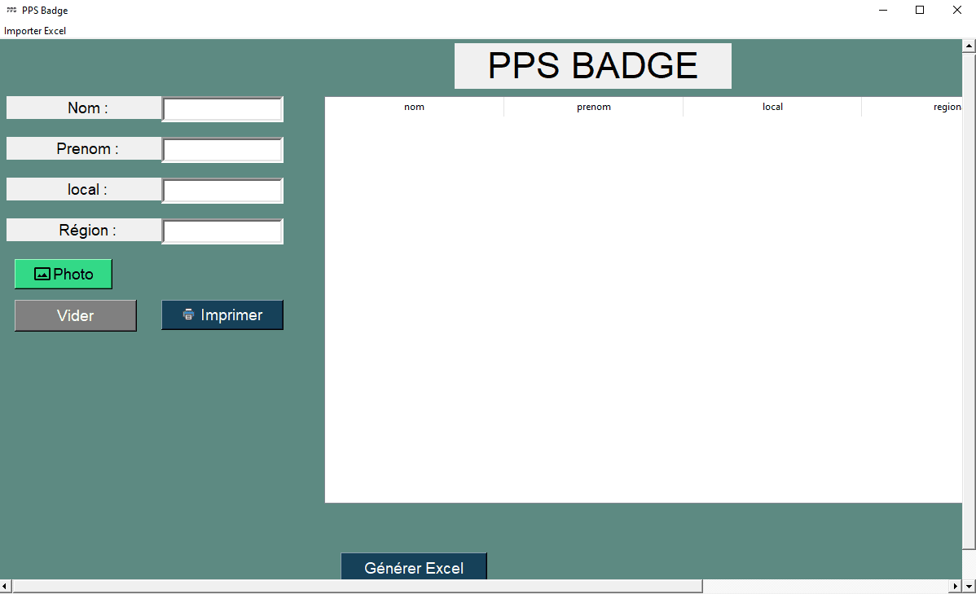
Task: Click the Photo button to add a picture
Action: coord(63,273)
